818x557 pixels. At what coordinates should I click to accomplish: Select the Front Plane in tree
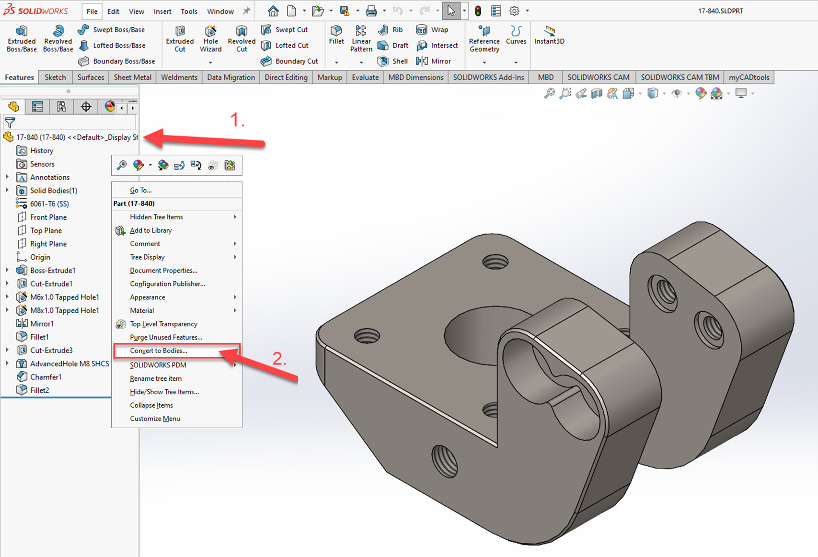pos(48,217)
